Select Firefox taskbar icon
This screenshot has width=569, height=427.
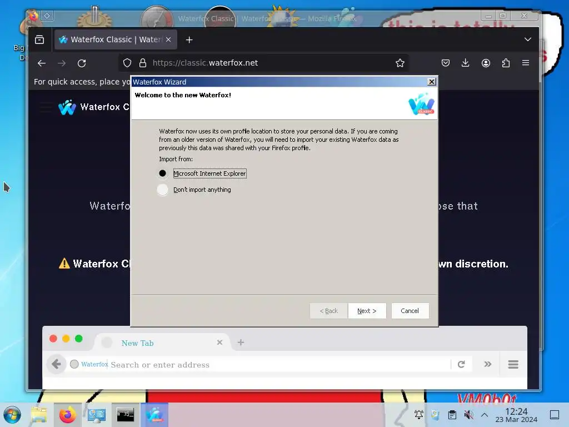pos(68,415)
